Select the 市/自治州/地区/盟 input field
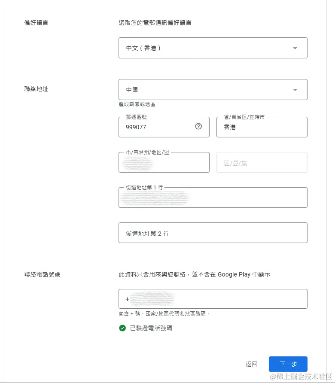Image resolution: width=335 pixels, height=383 pixels. pos(164,162)
